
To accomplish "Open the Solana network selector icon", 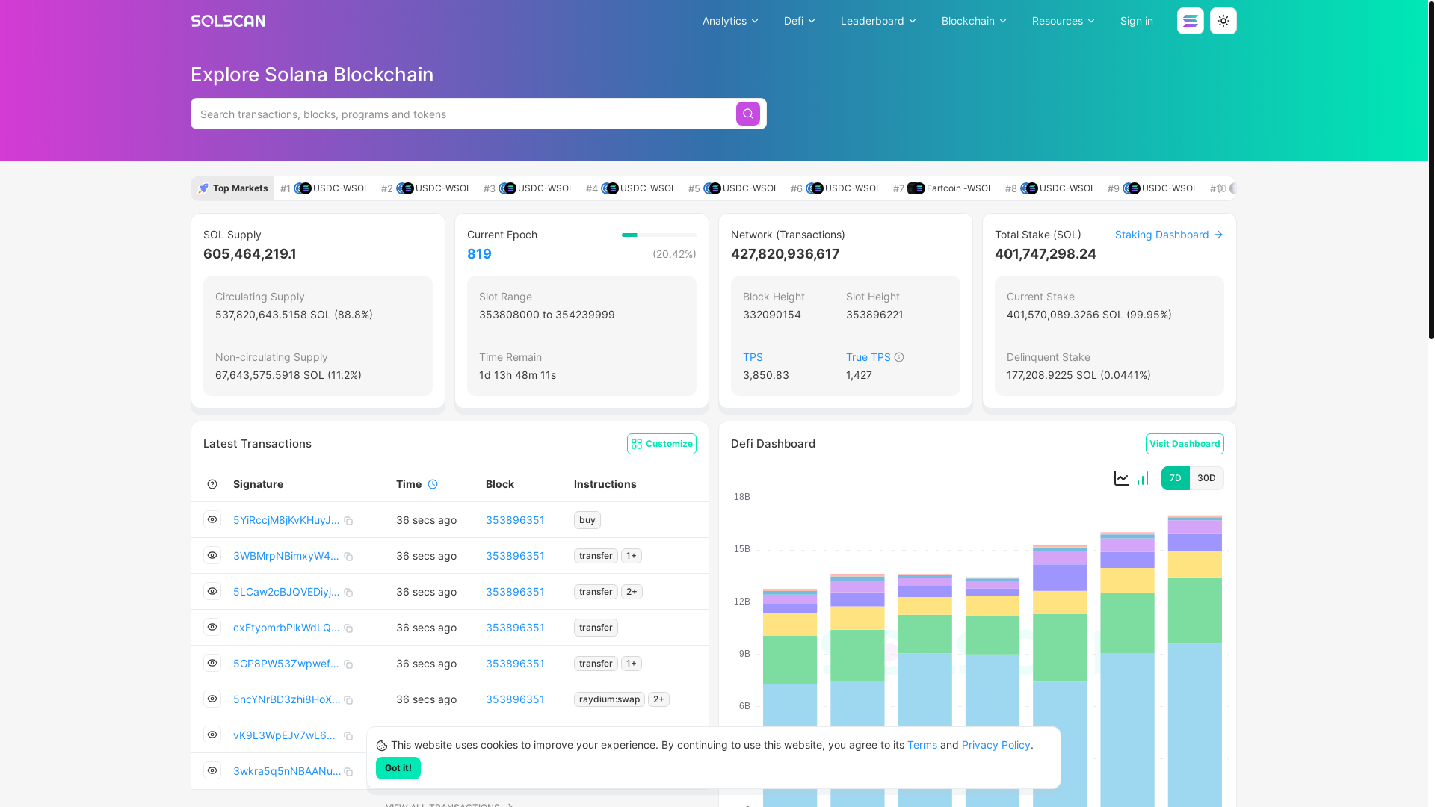I will coord(1191,21).
